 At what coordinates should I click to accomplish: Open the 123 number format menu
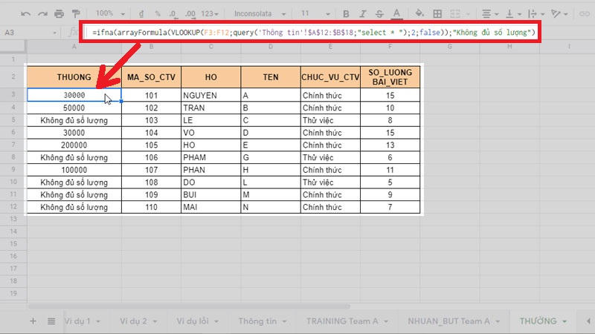pos(213,13)
